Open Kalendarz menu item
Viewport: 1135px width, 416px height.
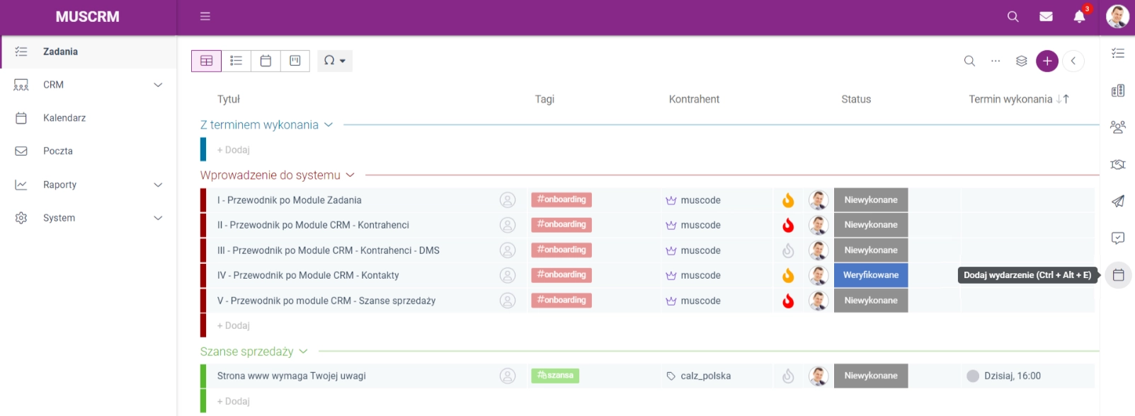pyautogui.click(x=89, y=118)
